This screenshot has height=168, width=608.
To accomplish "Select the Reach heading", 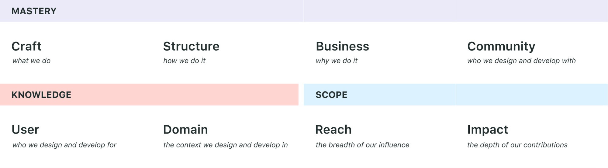I will point(333,130).
